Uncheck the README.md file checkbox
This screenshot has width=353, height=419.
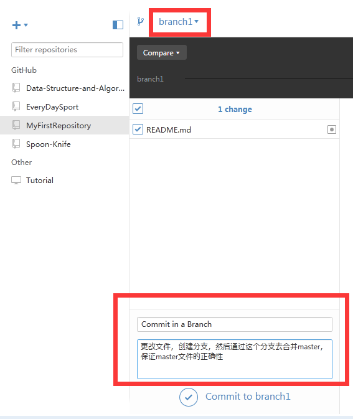tap(138, 129)
